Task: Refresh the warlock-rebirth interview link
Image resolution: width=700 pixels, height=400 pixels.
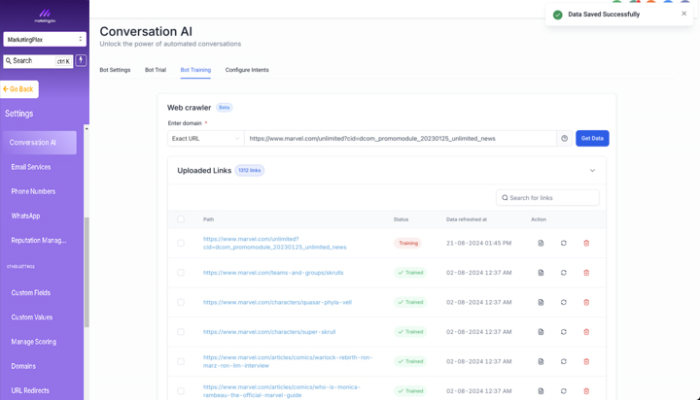Action: [x=563, y=361]
